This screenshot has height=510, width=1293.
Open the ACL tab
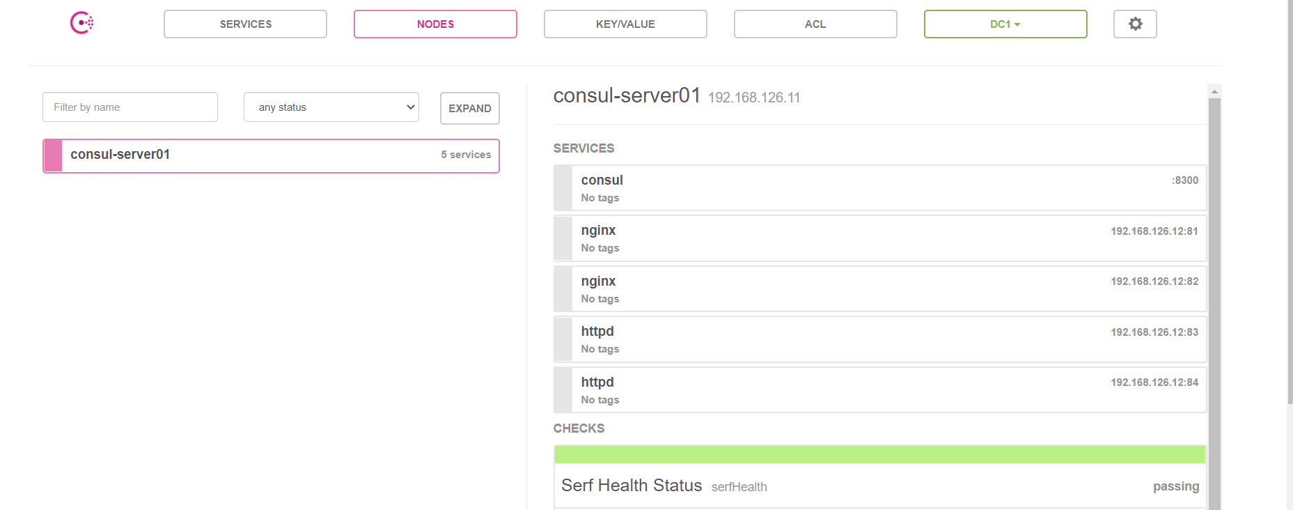click(815, 24)
